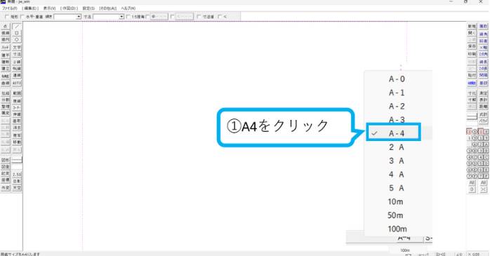
Task: Open the 作図(D) menu
Action: pyautogui.click(x=69, y=8)
